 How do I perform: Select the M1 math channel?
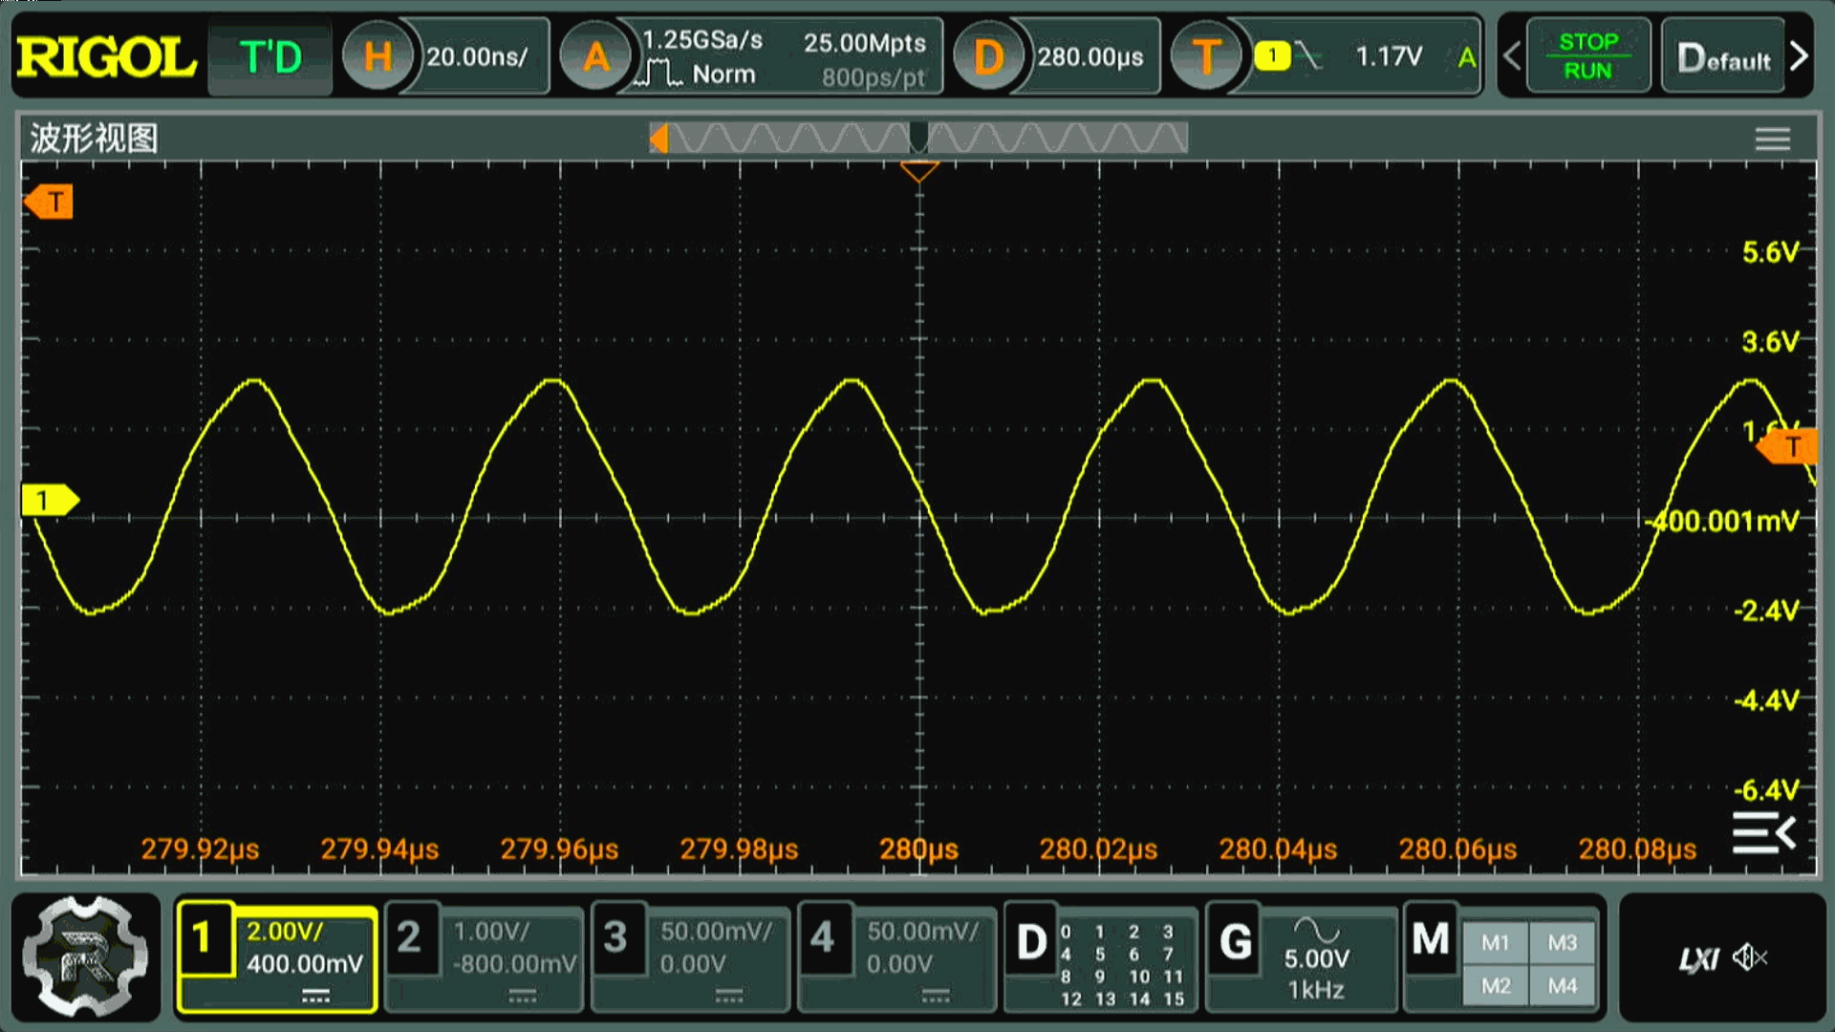[x=1495, y=942]
